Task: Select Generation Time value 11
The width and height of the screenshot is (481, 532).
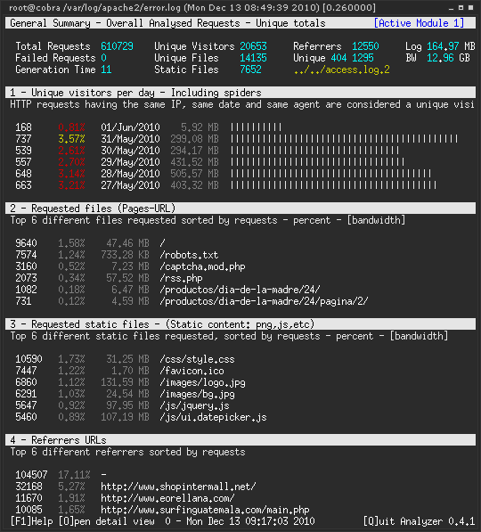Action: (106, 70)
